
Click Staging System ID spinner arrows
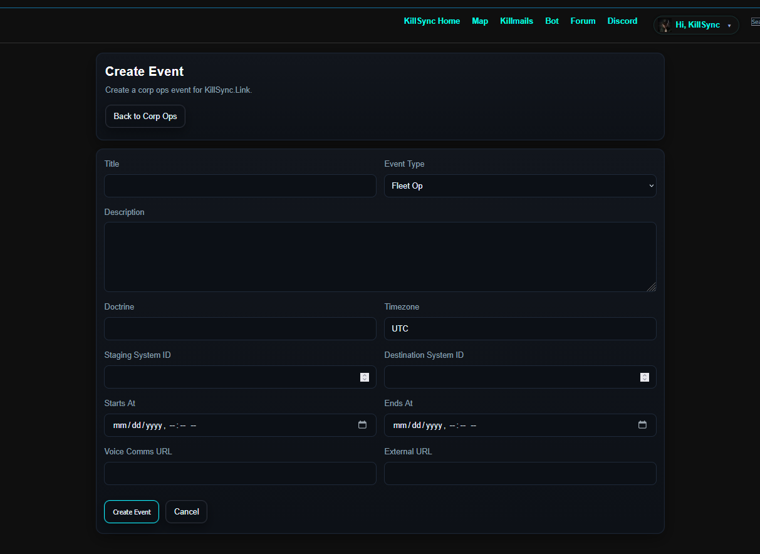click(x=365, y=377)
